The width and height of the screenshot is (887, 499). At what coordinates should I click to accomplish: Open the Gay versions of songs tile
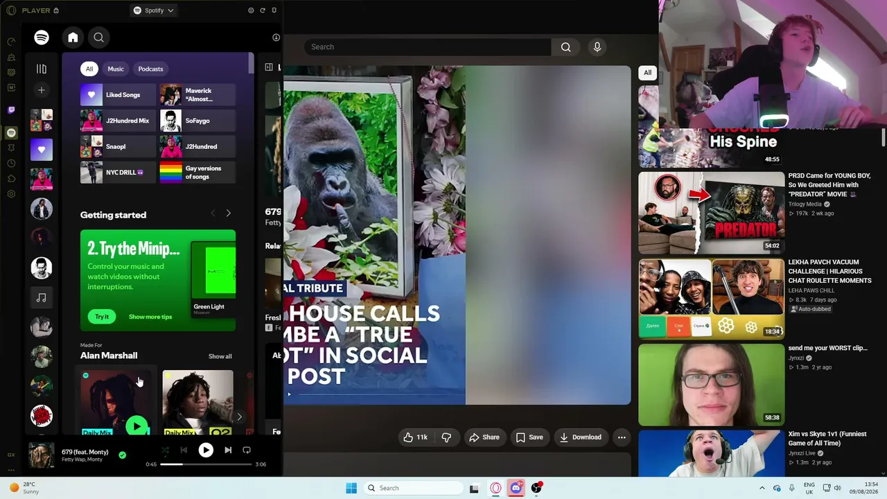[197, 173]
